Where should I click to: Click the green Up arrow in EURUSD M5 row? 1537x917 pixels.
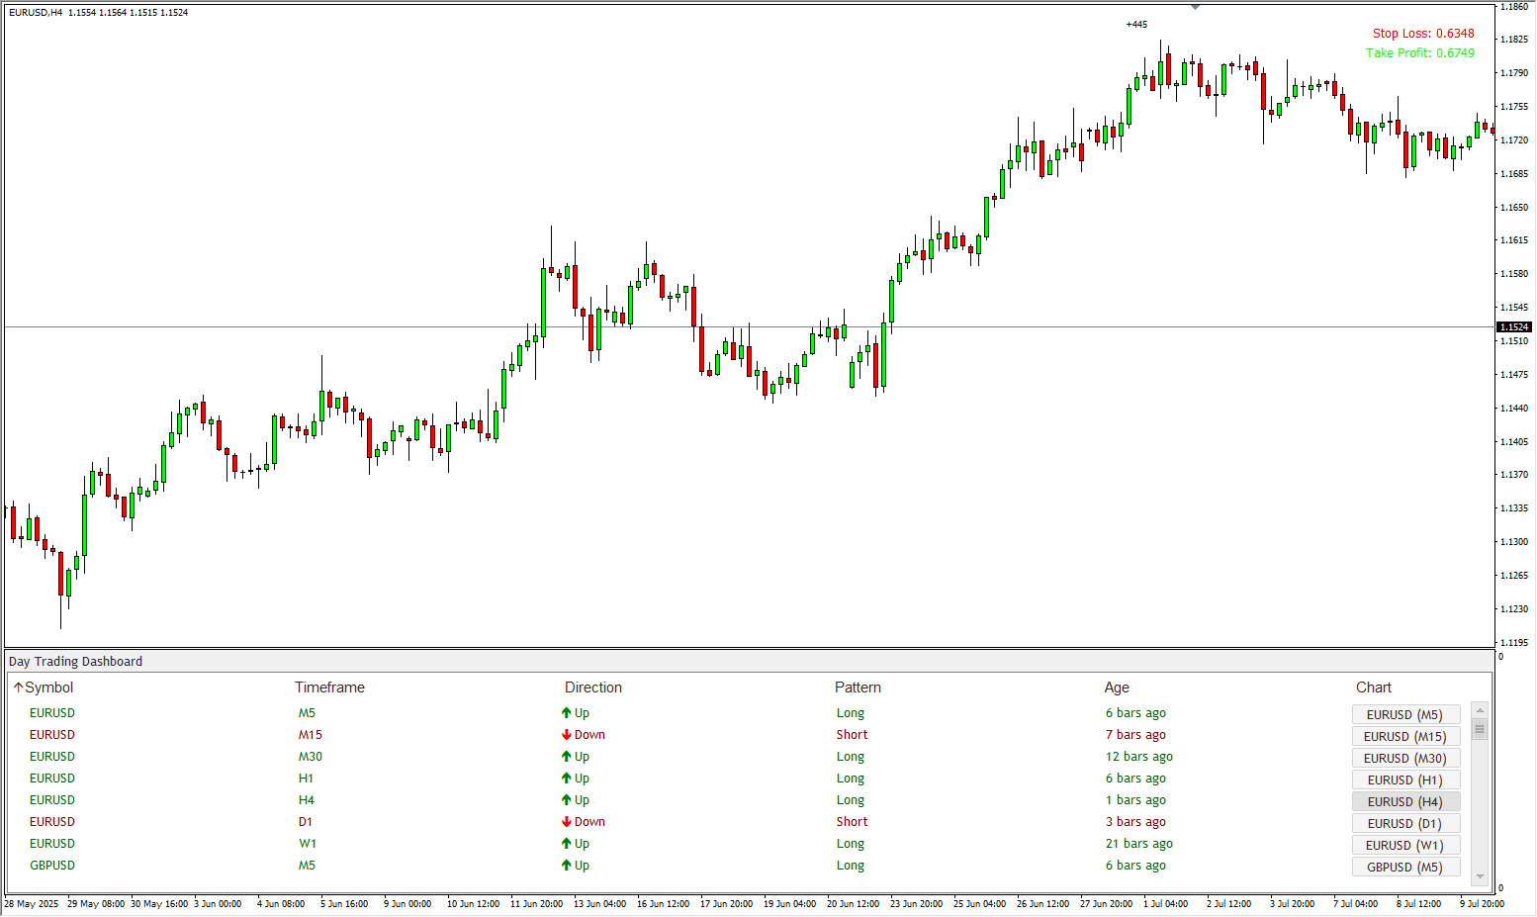[x=567, y=713]
